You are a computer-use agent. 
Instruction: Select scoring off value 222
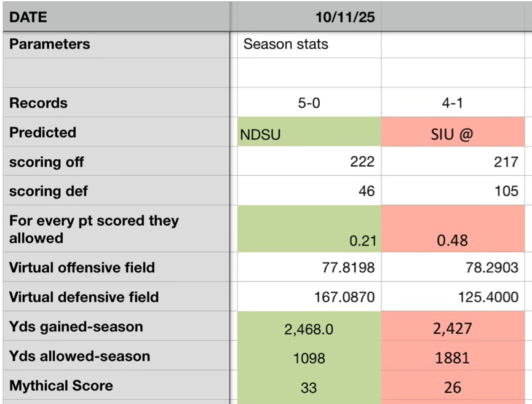(x=306, y=162)
